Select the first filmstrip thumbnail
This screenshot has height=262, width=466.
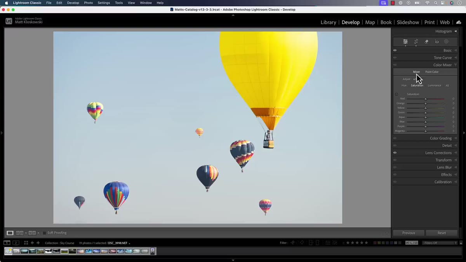(8, 251)
